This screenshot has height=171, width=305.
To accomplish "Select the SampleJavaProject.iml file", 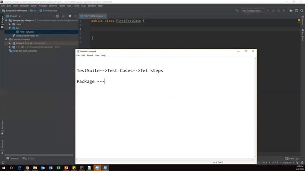I will (25, 36).
